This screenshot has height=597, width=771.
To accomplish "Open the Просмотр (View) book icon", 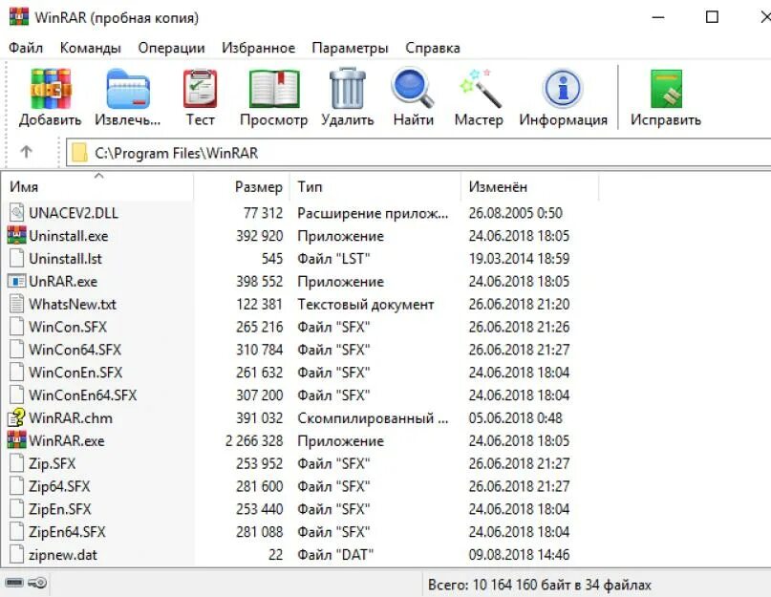I will pyautogui.click(x=274, y=89).
